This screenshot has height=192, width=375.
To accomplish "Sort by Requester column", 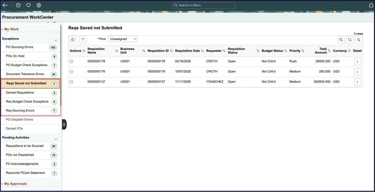I will 224,51.
